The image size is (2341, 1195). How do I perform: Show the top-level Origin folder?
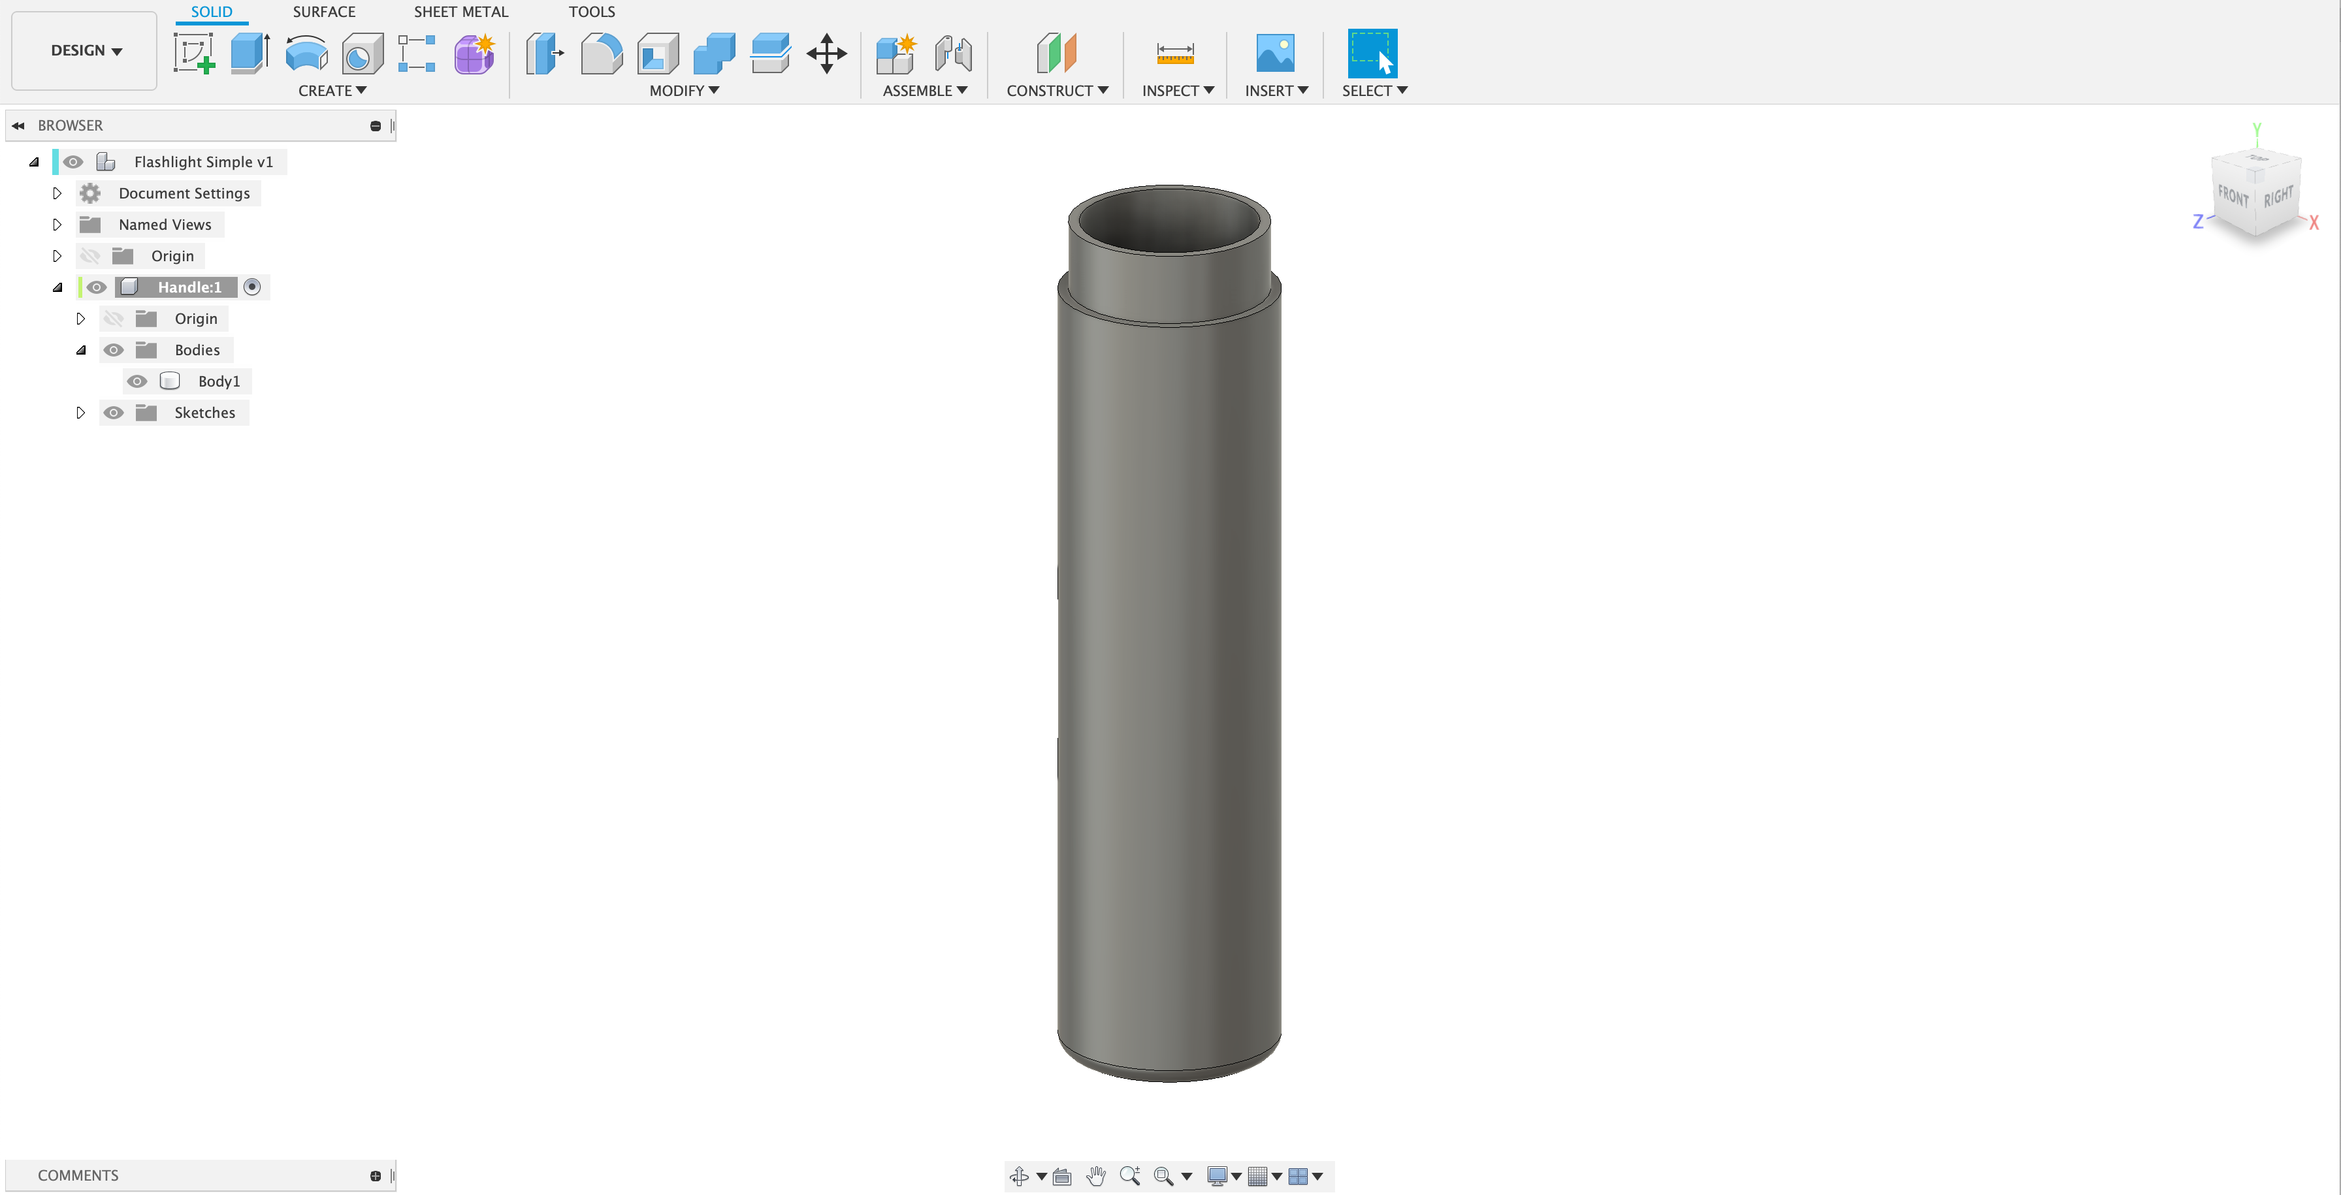point(90,256)
